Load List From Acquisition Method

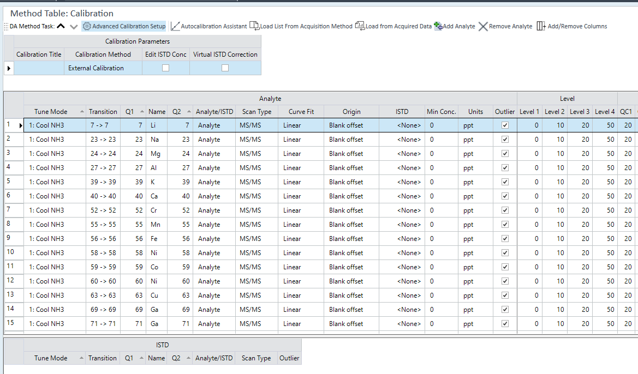301,26
